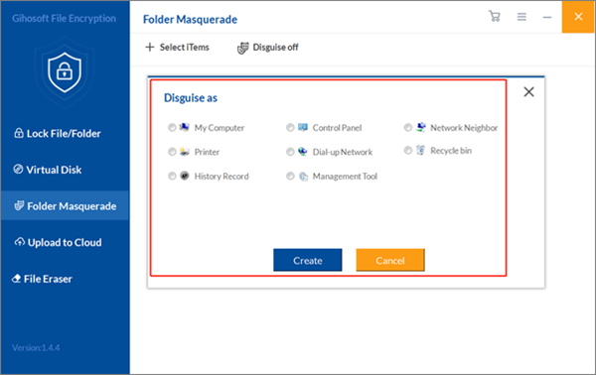The width and height of the screenshot is (596, 375).
Task: Click the Control Panel icon
Action: click(303, 127)
